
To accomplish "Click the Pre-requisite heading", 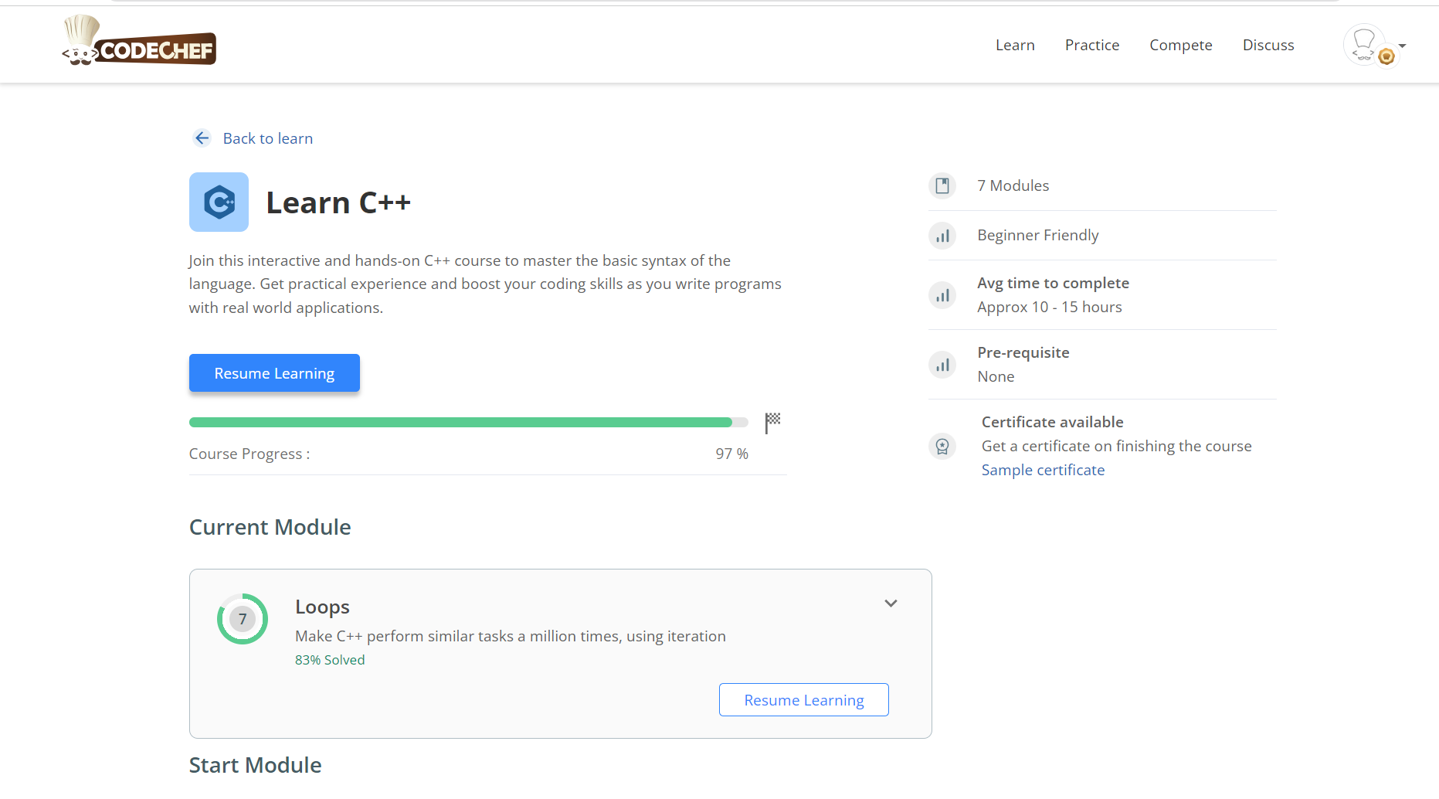I will pyautogui.click(x=1023, y=352).
